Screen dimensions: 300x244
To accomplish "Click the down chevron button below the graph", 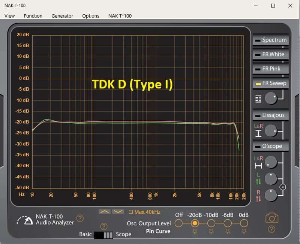I will [x=118, y=212].
